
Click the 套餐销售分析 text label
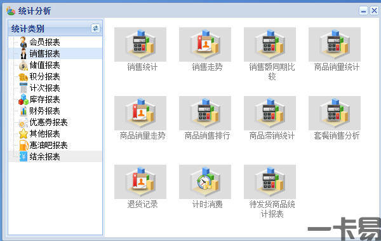point(337,135)
